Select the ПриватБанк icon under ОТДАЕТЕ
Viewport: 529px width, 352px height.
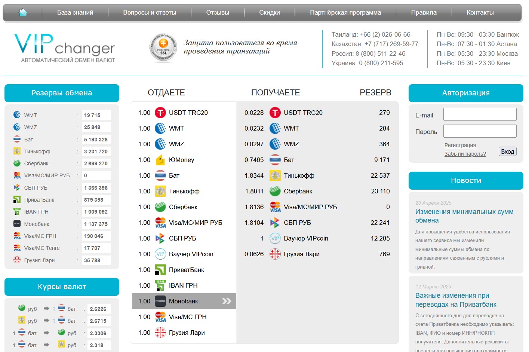tap(160, 270)
